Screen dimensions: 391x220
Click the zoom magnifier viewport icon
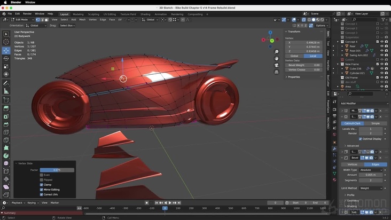point(277,52)
